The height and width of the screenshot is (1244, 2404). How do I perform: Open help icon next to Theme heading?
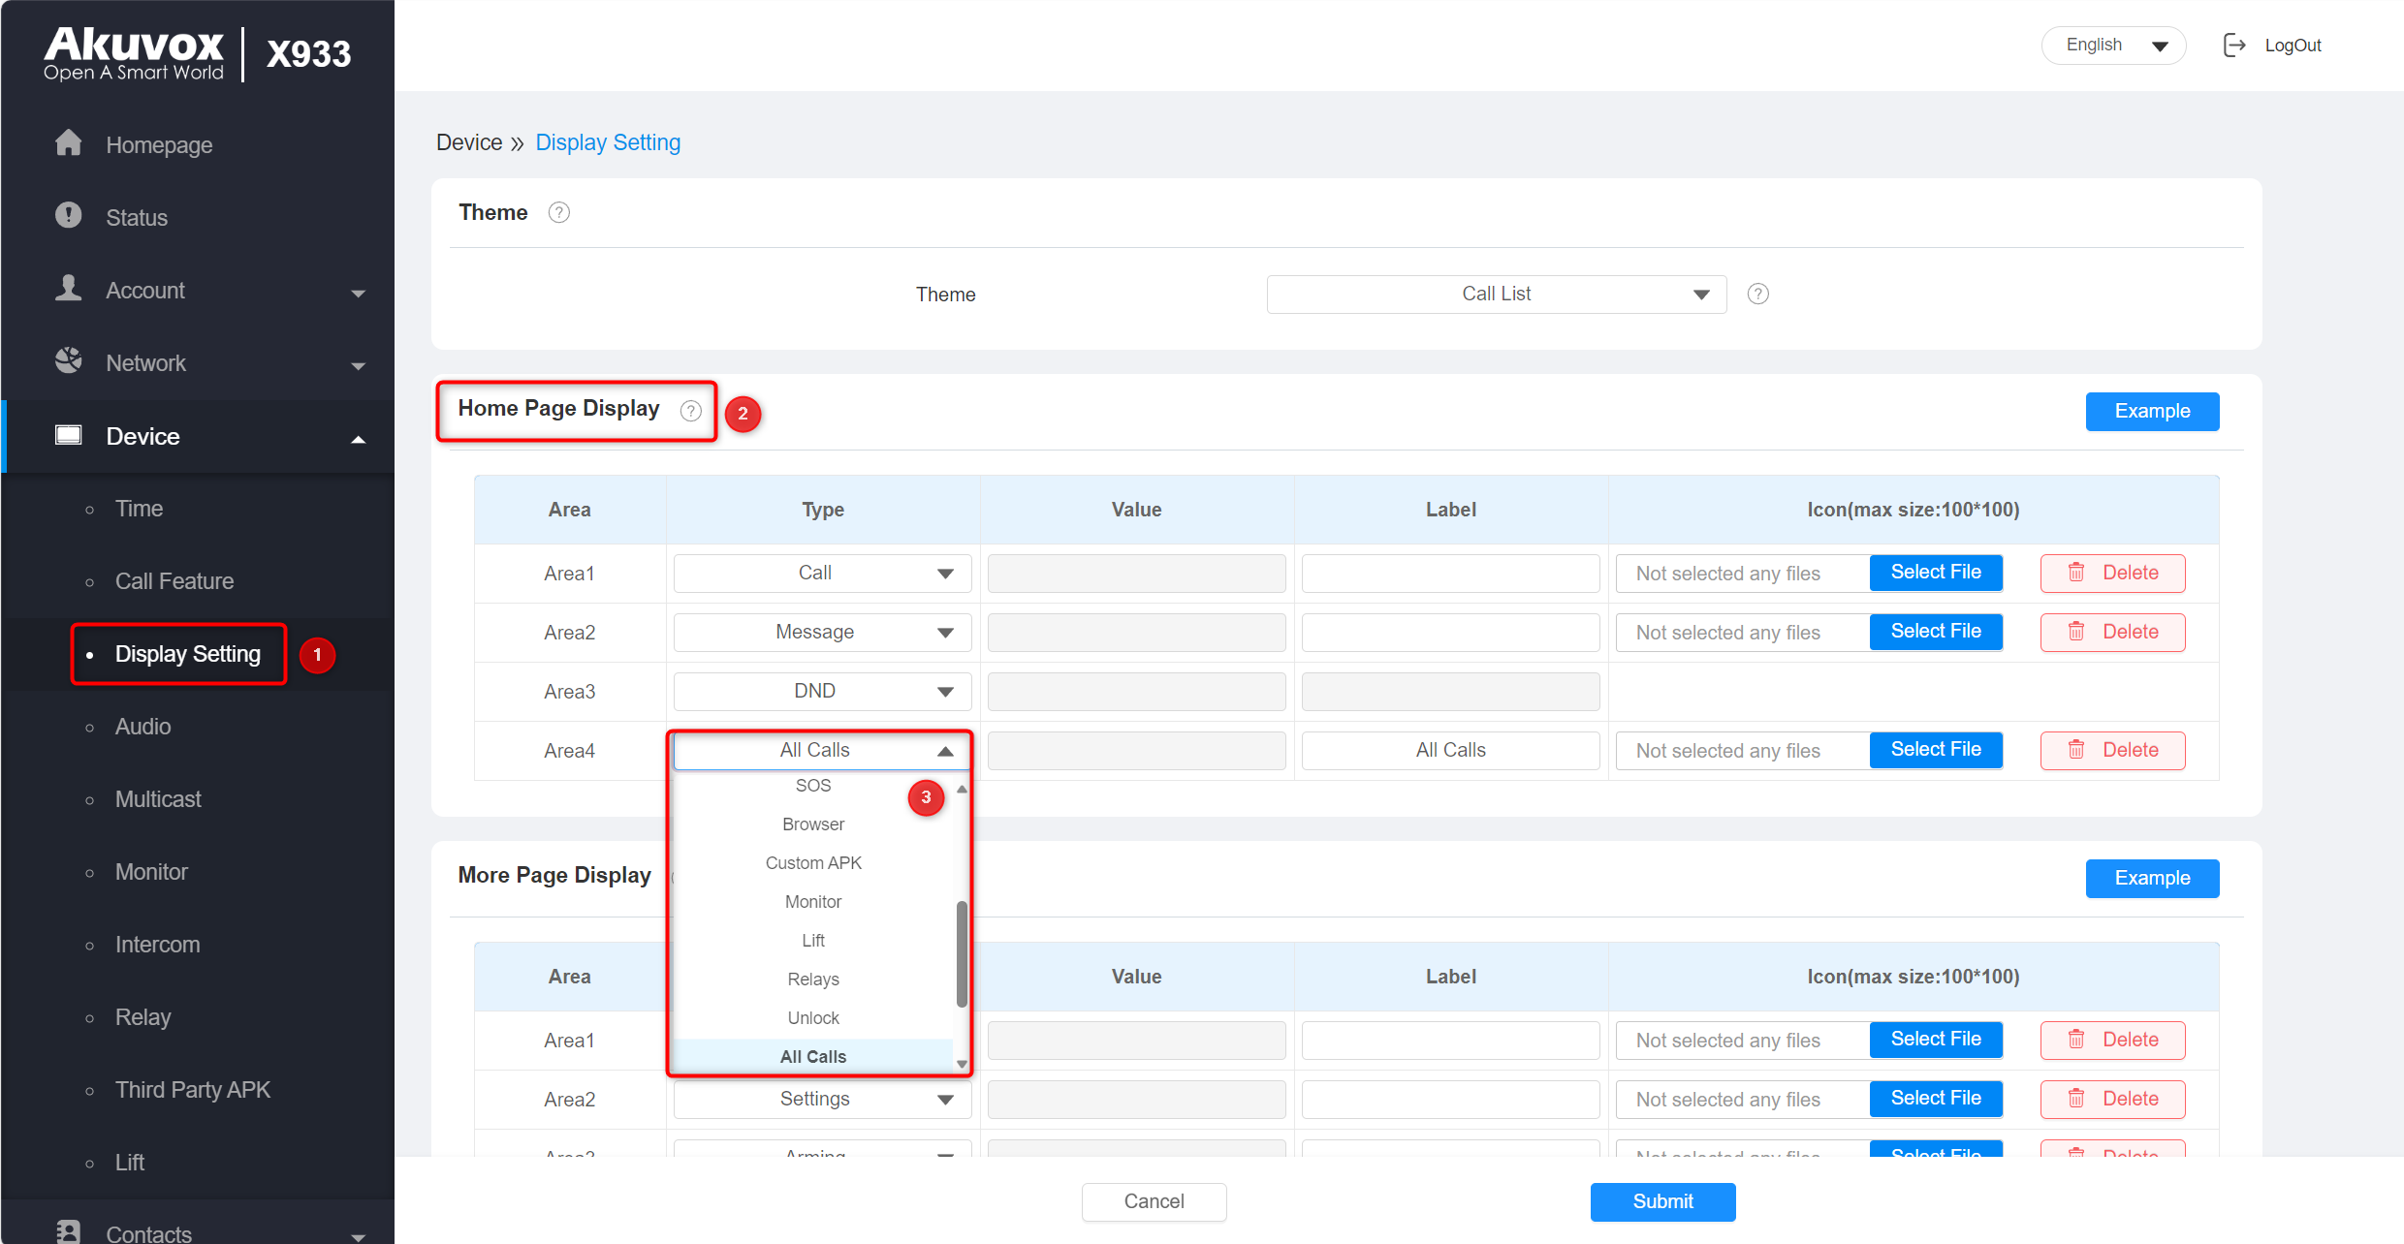pyautogui.click(x=559, y=212)
